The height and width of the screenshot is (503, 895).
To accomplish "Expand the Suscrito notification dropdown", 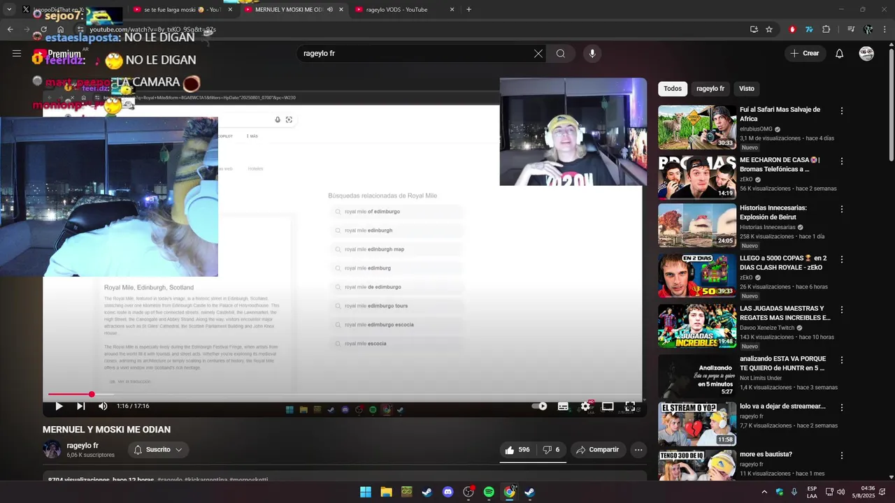I will [x=158, y=450].
